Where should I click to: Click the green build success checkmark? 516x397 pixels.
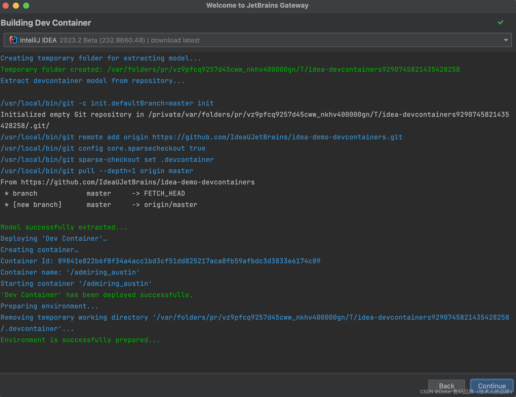coord(500,23)
